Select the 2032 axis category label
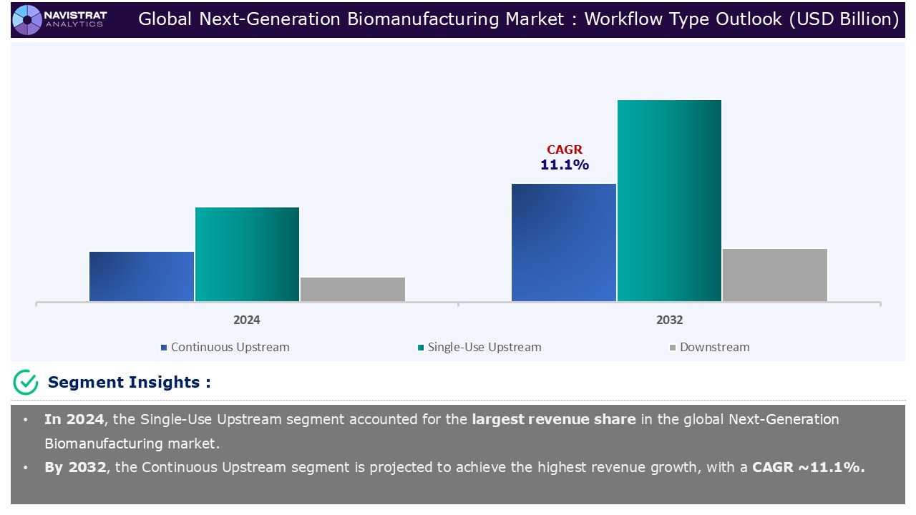 (x=669, y=320)
